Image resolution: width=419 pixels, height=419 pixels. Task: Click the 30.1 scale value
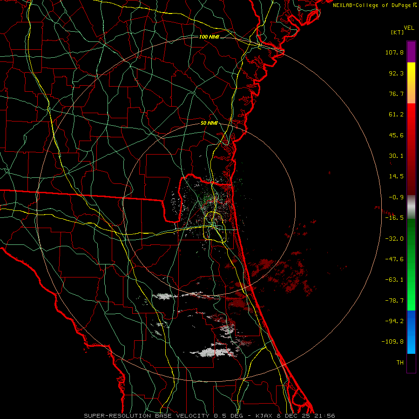396,156
